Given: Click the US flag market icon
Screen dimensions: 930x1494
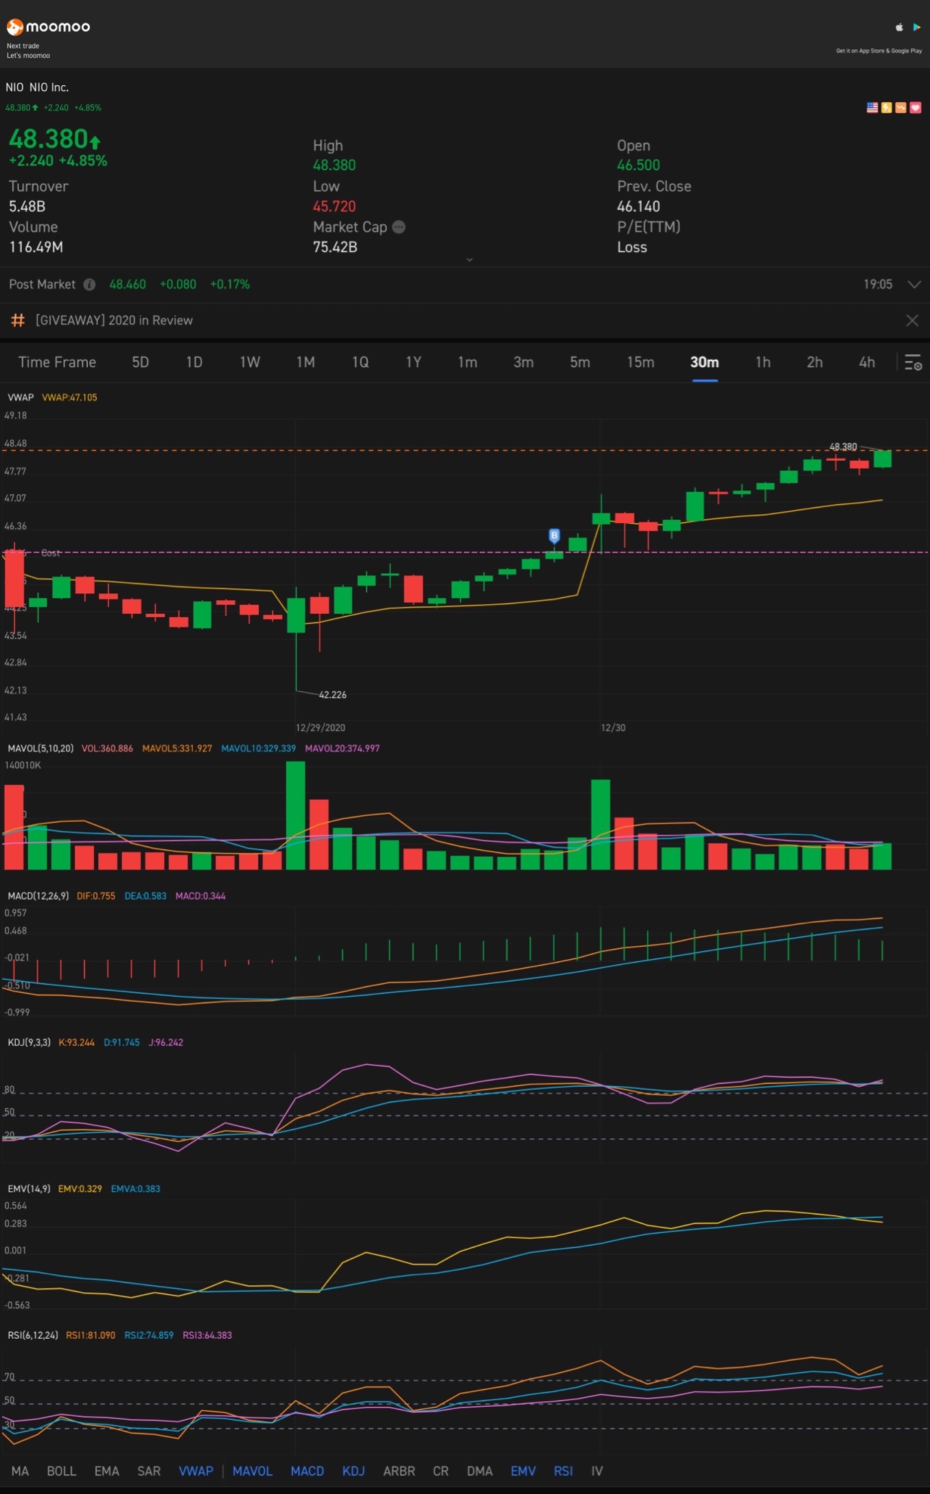Looking at the screenshot, I should 872,108.
